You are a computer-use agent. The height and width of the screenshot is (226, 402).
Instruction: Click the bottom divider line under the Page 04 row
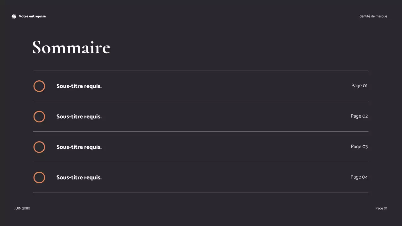(201, 192)
